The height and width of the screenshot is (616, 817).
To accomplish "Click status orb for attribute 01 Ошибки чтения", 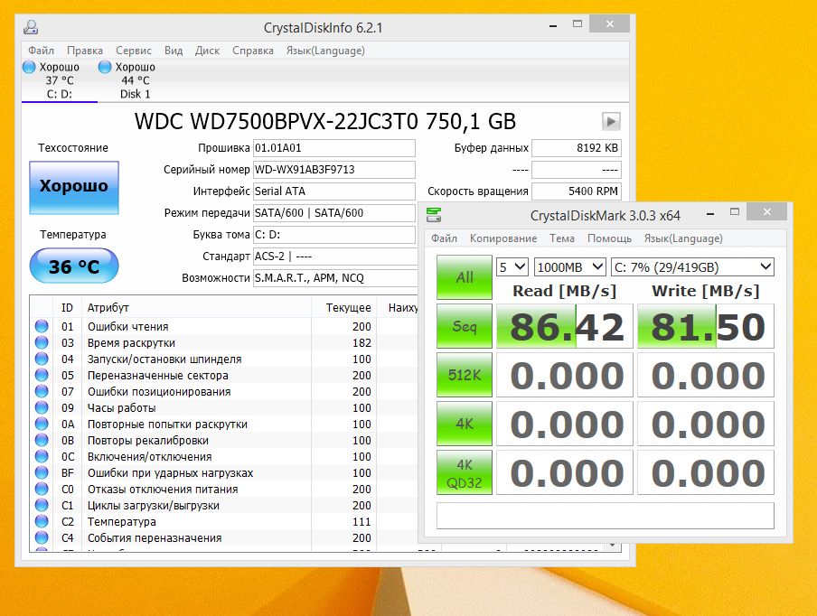I will 42,326.
